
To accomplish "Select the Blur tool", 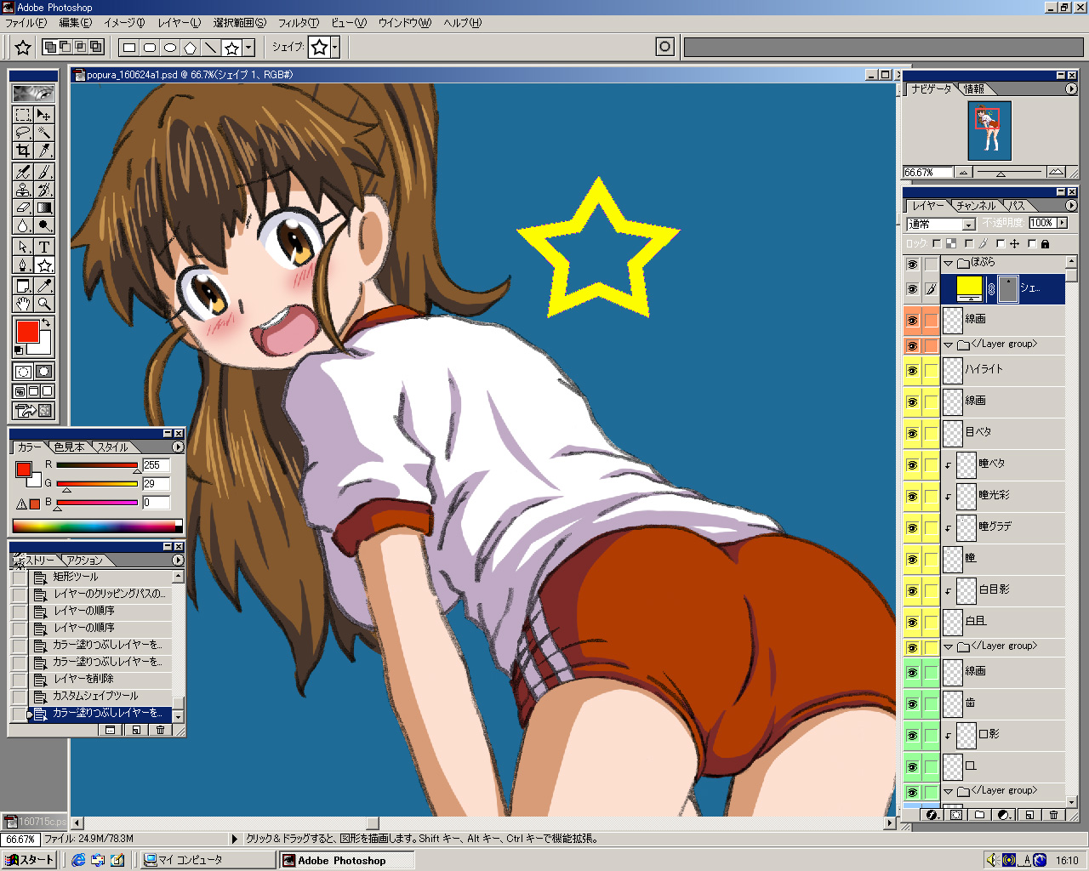I will [23, 225].
